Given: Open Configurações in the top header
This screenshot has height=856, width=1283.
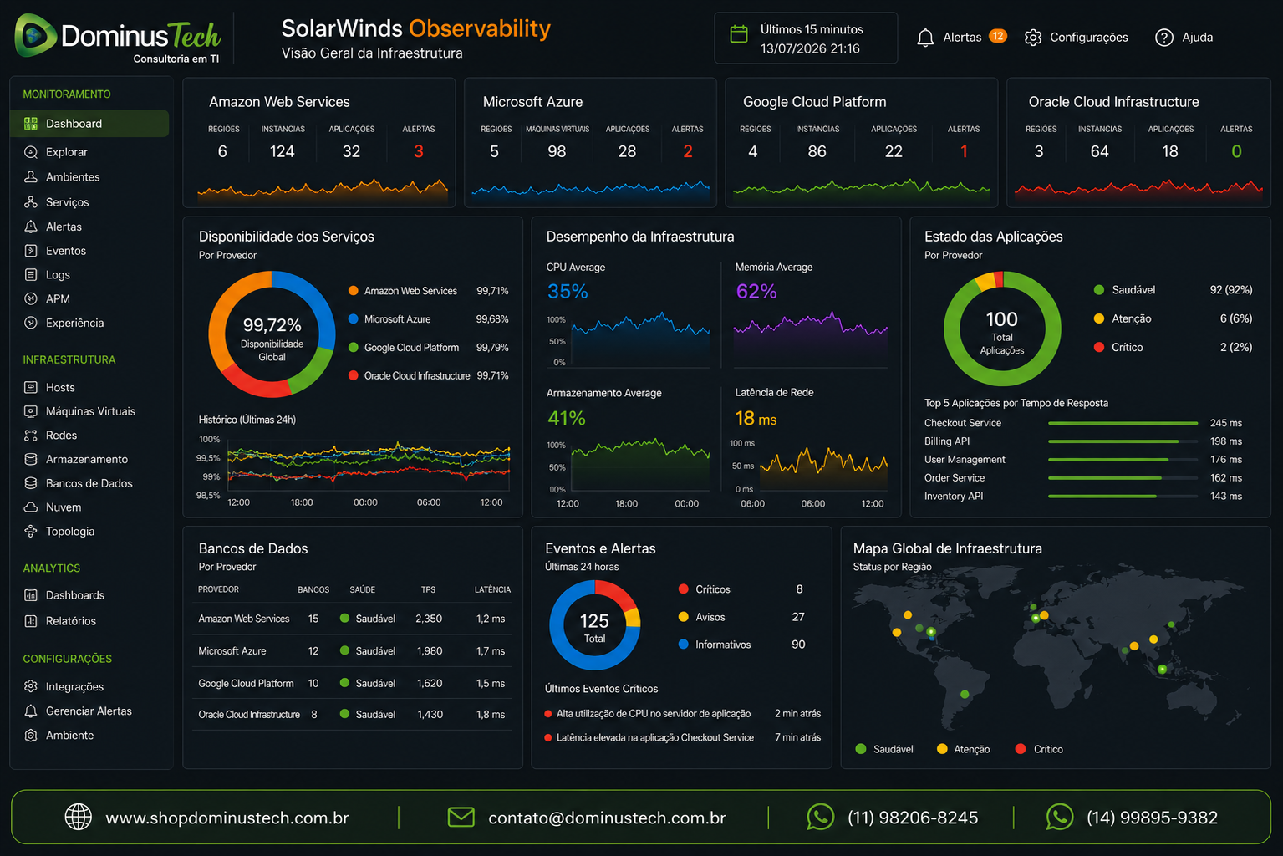Looking at the screenshot, I should pos(1077,38).
